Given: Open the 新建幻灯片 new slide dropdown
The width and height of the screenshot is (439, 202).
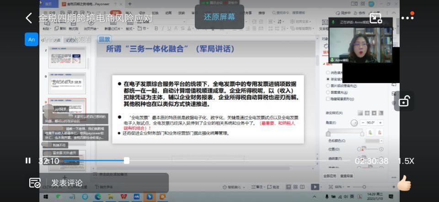Looking at the screenshot, I should [114, 29].
